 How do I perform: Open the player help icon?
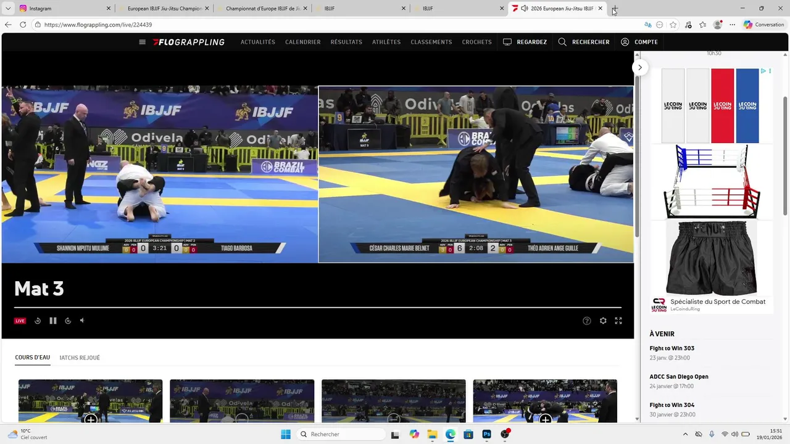tap(587, 321)
